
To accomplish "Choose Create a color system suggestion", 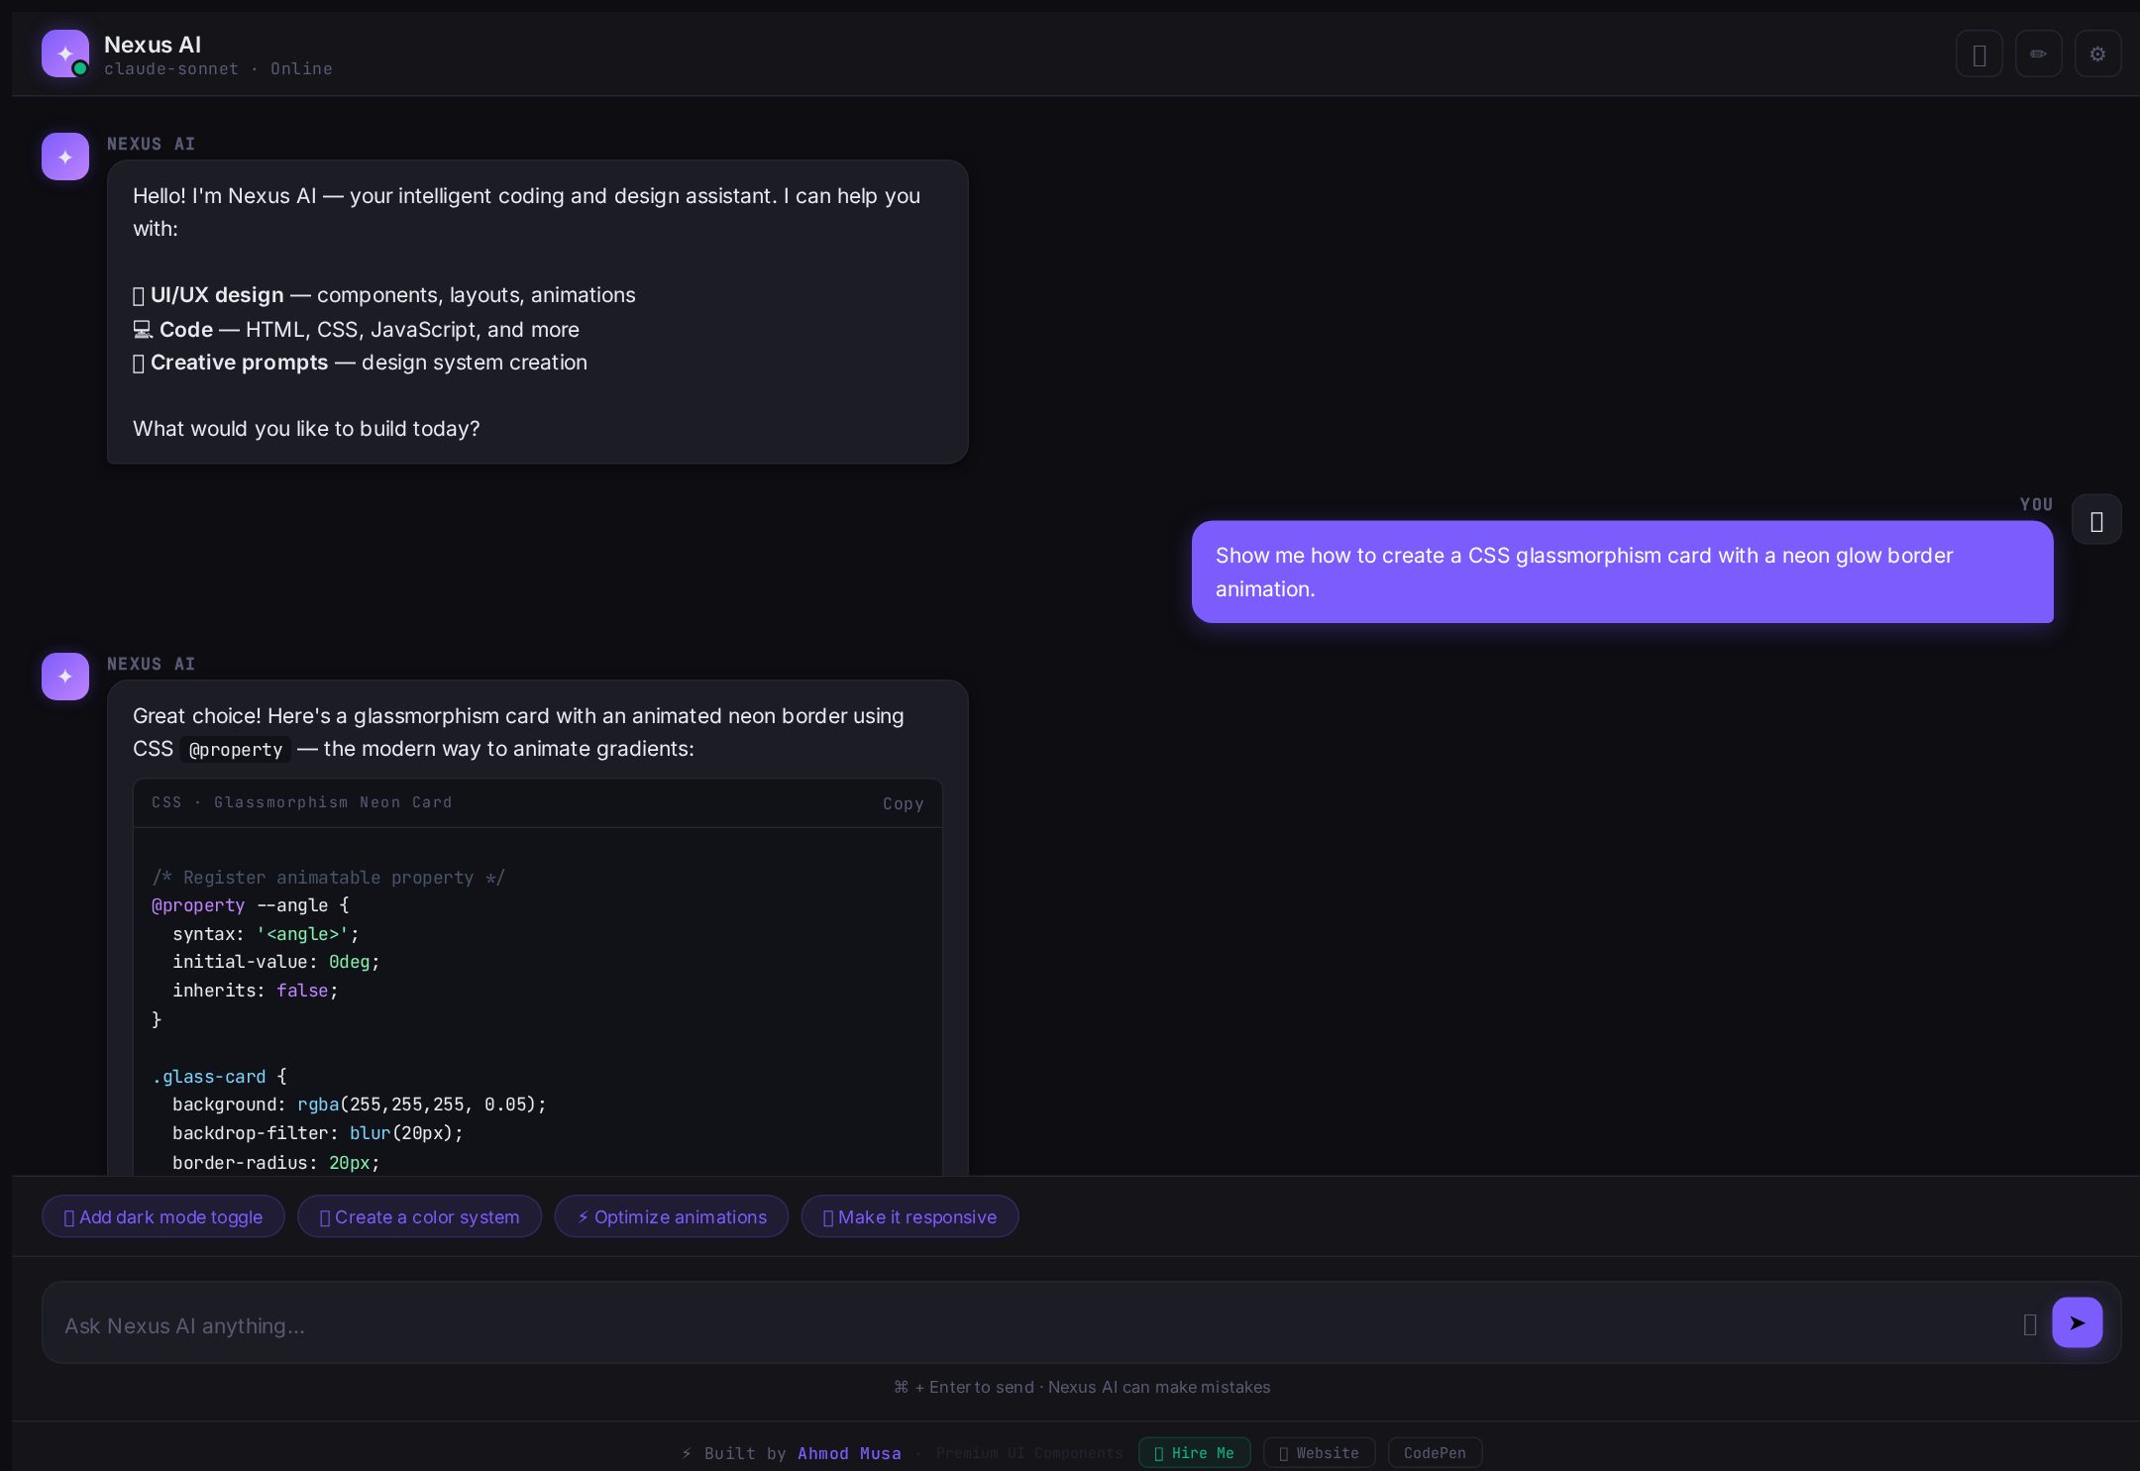I will pos(419,1216).
